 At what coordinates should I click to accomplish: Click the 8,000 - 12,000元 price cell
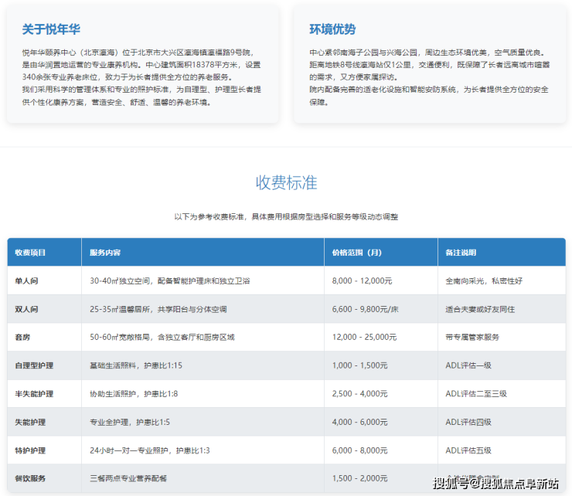pyautogui.click(x=362, y=281)
